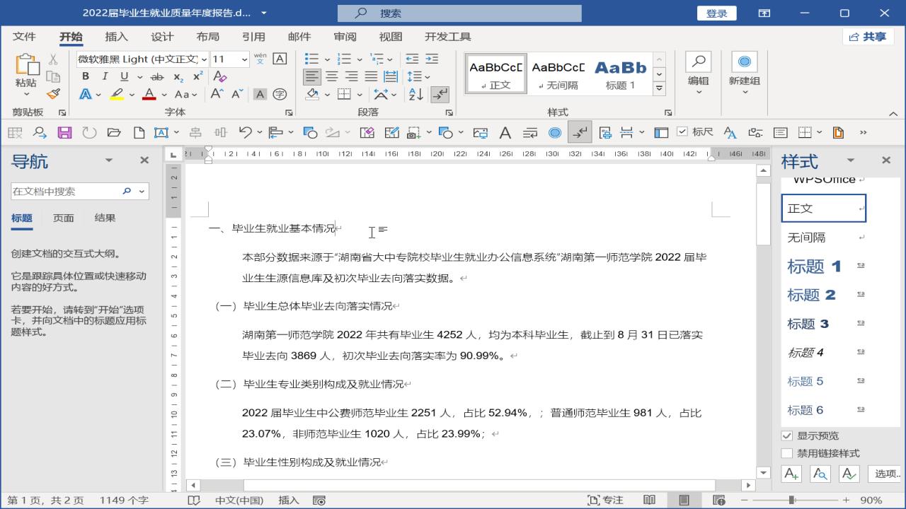This screenshot has height=509, width=906.
Task: Justify the paragraph text
Action: (371, 76)
